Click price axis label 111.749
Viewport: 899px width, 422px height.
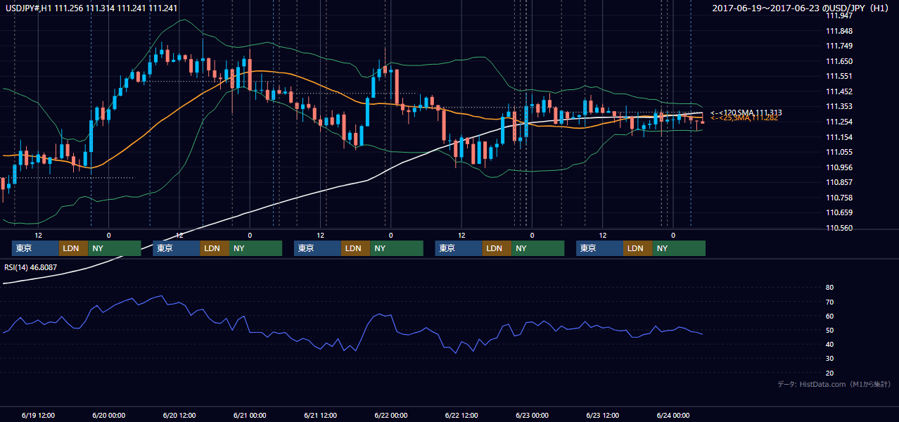(839, 46)
